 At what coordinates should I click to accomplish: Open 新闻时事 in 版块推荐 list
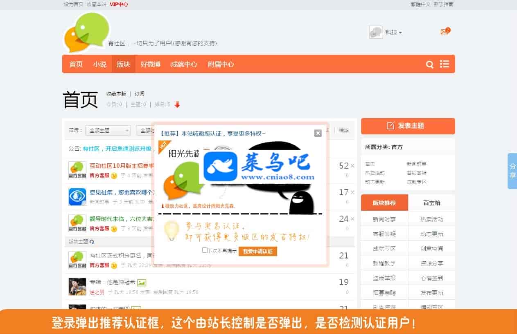tap(384, 219)
